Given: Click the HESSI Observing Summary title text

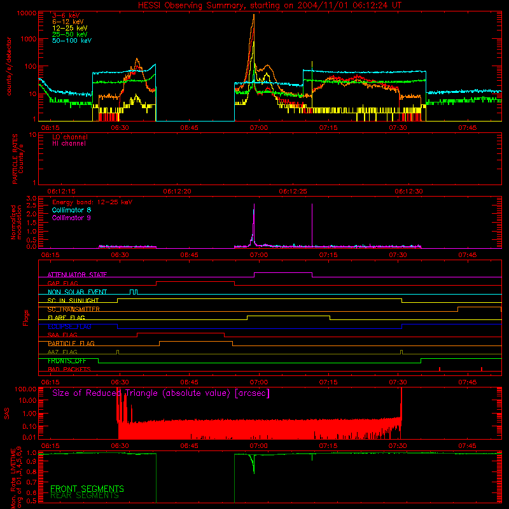Looking at the screenshot, I should [x=270, y=6].
